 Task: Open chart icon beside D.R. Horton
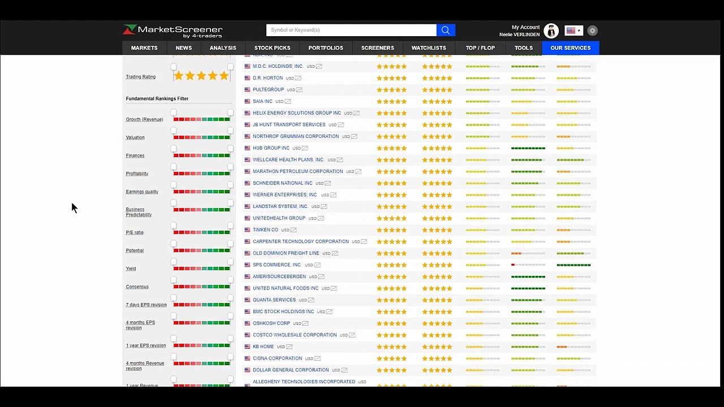click(298, 78)
